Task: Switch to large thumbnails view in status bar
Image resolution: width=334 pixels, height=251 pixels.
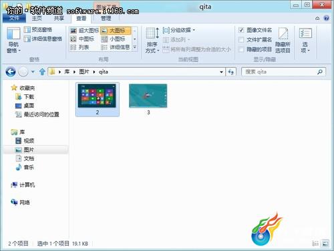Action: [325, 244]
